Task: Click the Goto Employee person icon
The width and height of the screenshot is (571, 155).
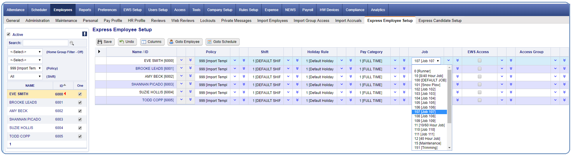Action: point(171,42)
